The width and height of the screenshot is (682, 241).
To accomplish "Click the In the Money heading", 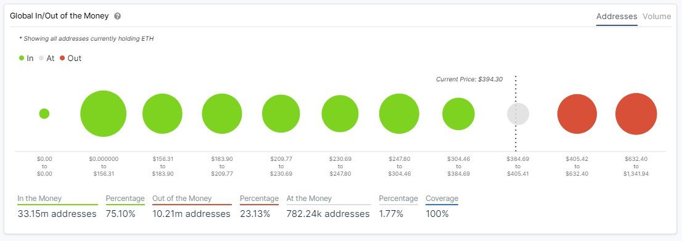I will point(39,198).
